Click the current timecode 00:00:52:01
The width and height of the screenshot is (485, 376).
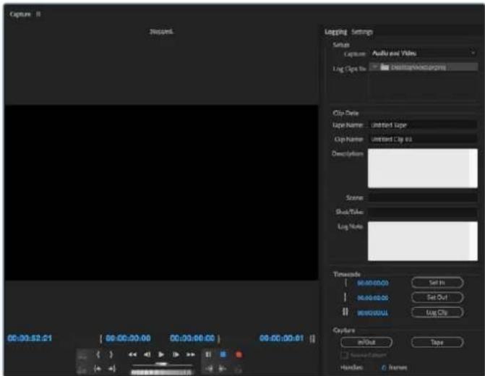click(x=30, y=338)
